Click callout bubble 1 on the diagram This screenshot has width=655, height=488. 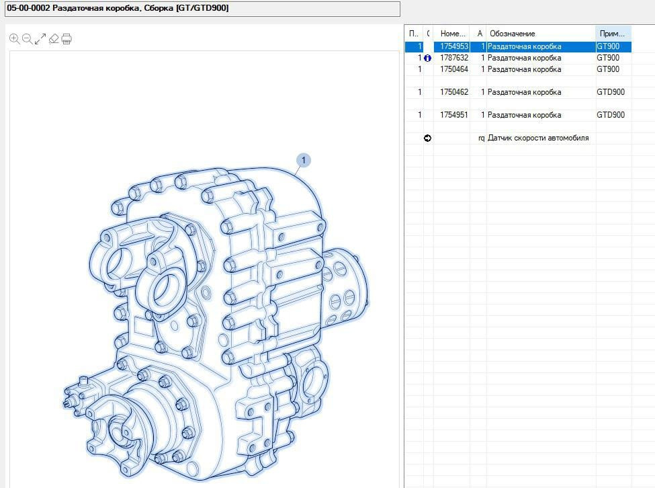[x=304, y=160]
